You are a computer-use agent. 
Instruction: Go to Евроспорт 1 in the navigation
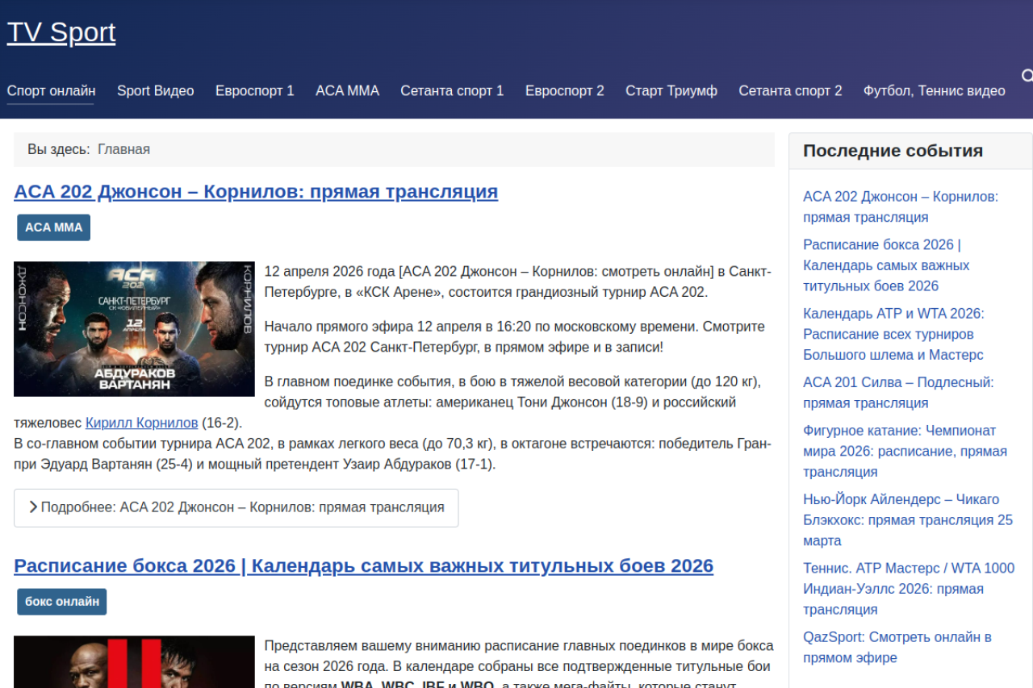(254, 91)
